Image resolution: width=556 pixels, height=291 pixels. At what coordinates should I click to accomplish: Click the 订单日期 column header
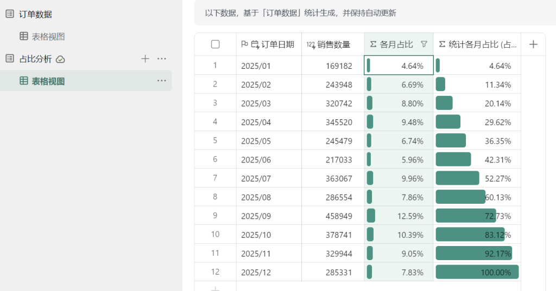pos(269,44)
